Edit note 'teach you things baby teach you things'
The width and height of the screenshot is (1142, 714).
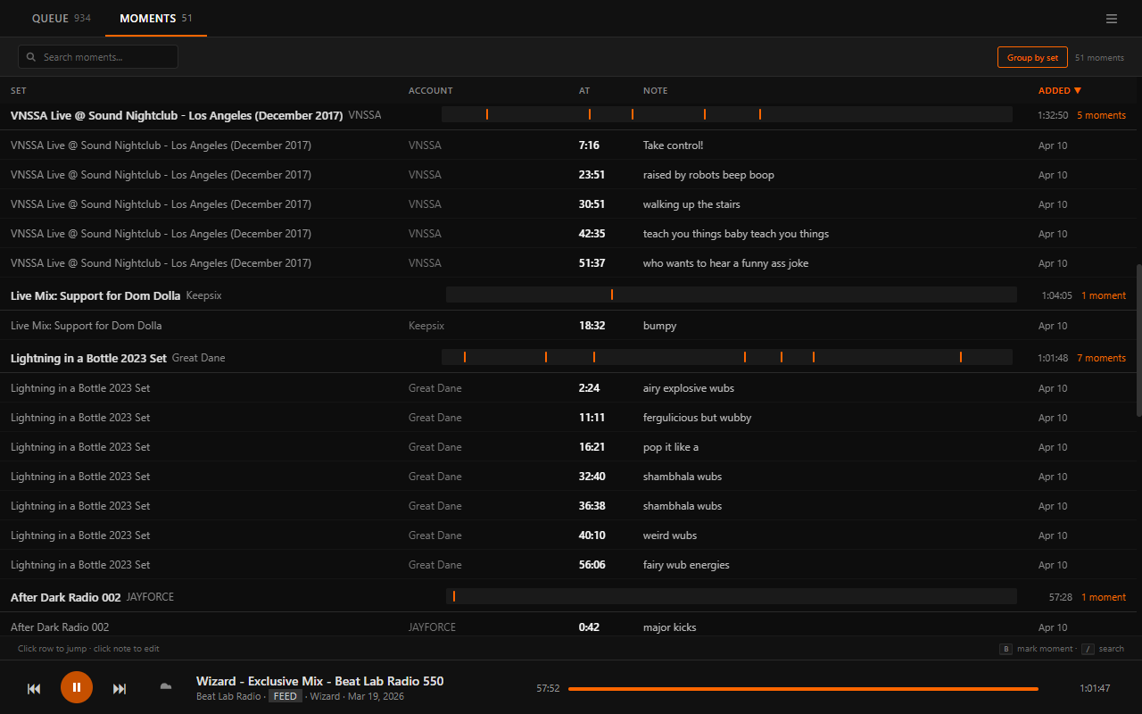(x=736, y=234)
